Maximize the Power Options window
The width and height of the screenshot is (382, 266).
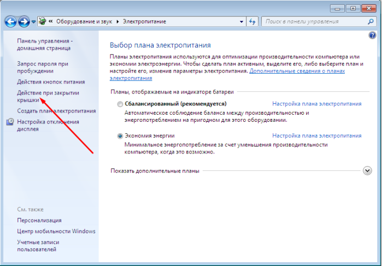click(353, 9)
